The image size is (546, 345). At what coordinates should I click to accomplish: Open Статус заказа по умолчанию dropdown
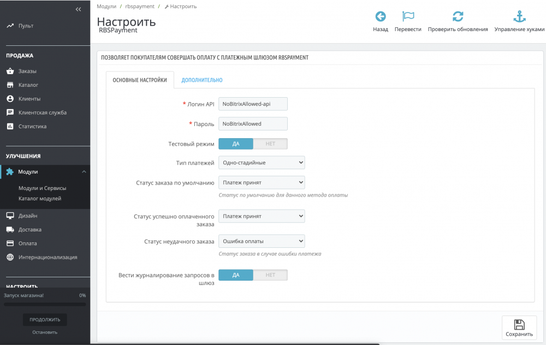pos(262,182)
